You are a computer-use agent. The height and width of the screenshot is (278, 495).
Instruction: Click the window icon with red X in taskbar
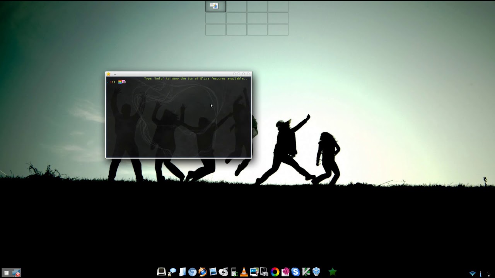[16, 273]
